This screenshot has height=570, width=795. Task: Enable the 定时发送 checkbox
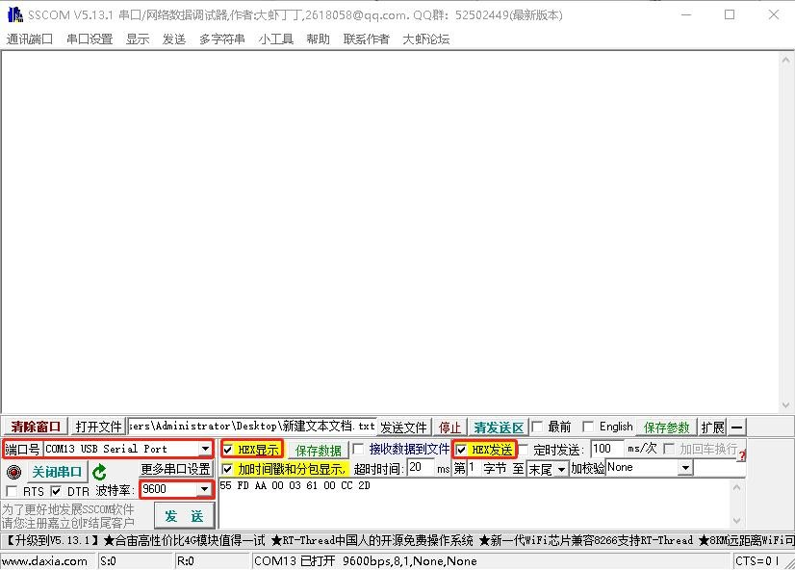(524, 450)
